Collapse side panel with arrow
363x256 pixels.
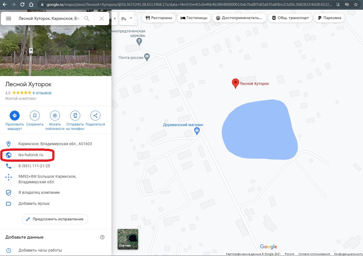115,19
